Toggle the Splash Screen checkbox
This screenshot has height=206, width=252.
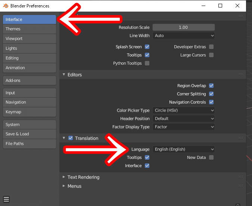[147, 47]
